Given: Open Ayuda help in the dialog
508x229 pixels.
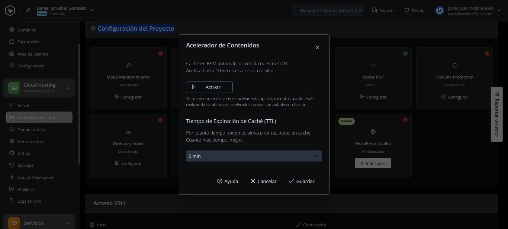Looking at the screenshot, I should tap(228, 181).
